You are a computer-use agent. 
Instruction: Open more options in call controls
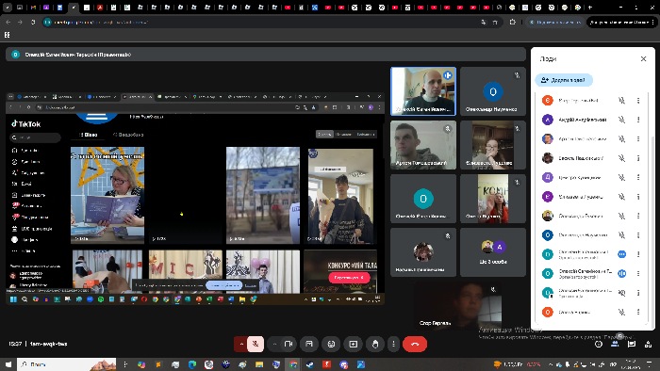click(x=393, y=344)
